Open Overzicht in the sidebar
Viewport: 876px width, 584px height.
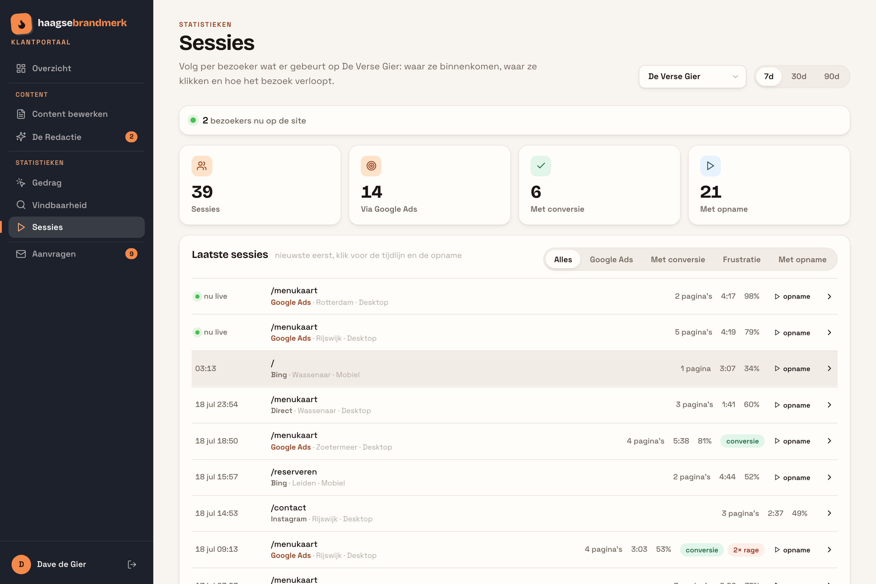coord(76,68)
